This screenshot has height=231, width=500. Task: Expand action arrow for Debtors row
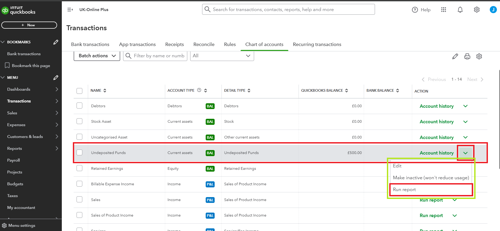465,106
